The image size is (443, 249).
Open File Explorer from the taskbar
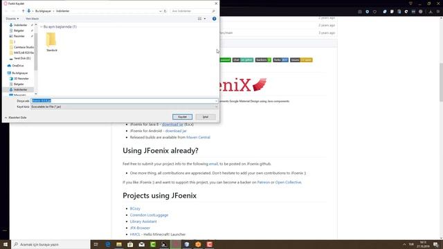click(119, 244)
